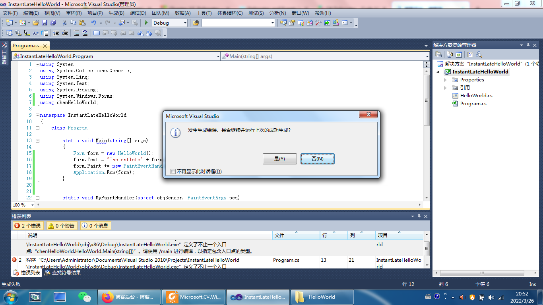The height and width of the screenshot is (305, 543).
Task: Click the horizontal scrollbar of the code editor
Action: pyautogui.click(x=228, y=205)
